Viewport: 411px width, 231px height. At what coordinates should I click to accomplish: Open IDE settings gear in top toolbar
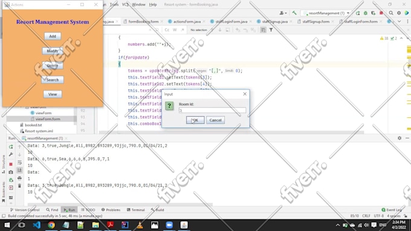click(399, 13)
